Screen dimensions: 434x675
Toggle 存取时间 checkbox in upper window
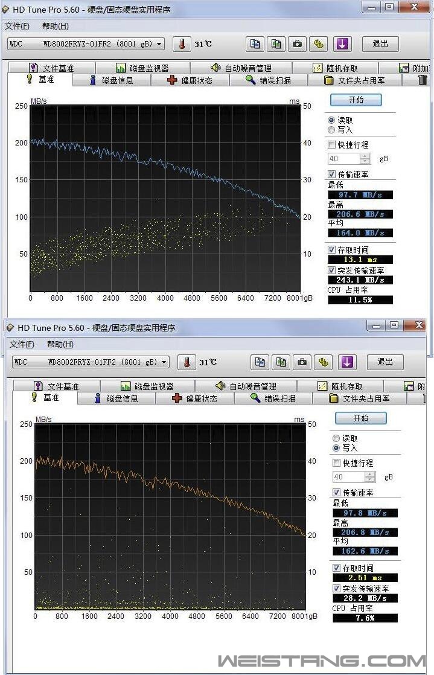pyautogui.click(x=331, y=250)
